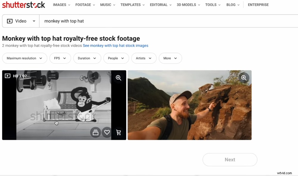Image resolution: width=298 pixels, height=176 pixels.
Task: Expand the Duration filter
Action: click(x=87, y=58)
